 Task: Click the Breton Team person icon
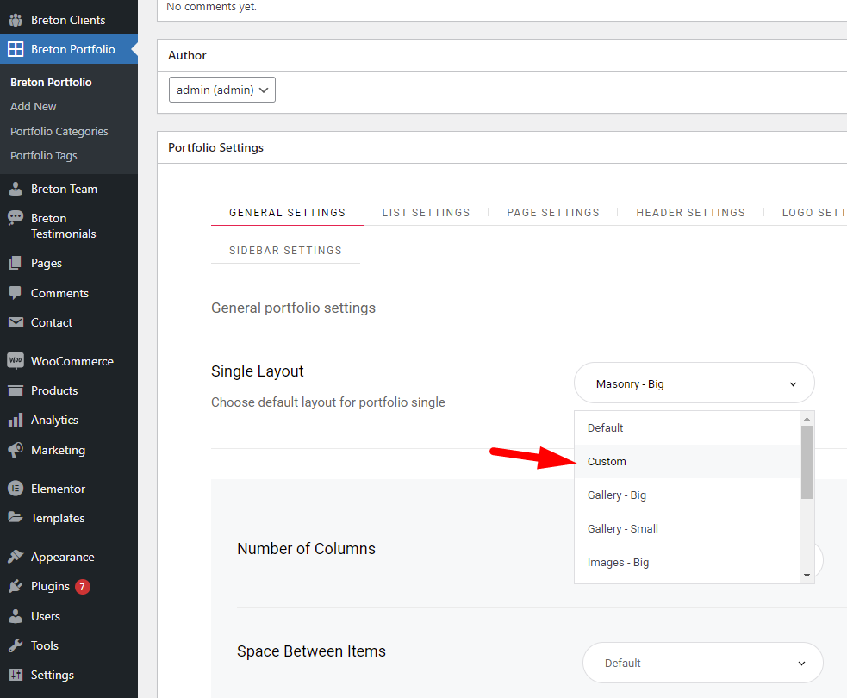point(16,189)
